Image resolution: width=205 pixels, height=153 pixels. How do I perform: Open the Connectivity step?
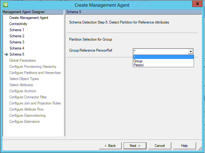18,24
